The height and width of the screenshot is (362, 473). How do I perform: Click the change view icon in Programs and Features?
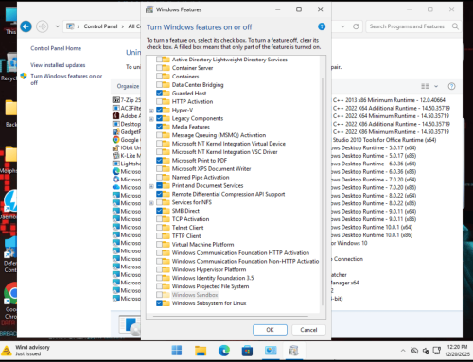[x=425, y=86]
